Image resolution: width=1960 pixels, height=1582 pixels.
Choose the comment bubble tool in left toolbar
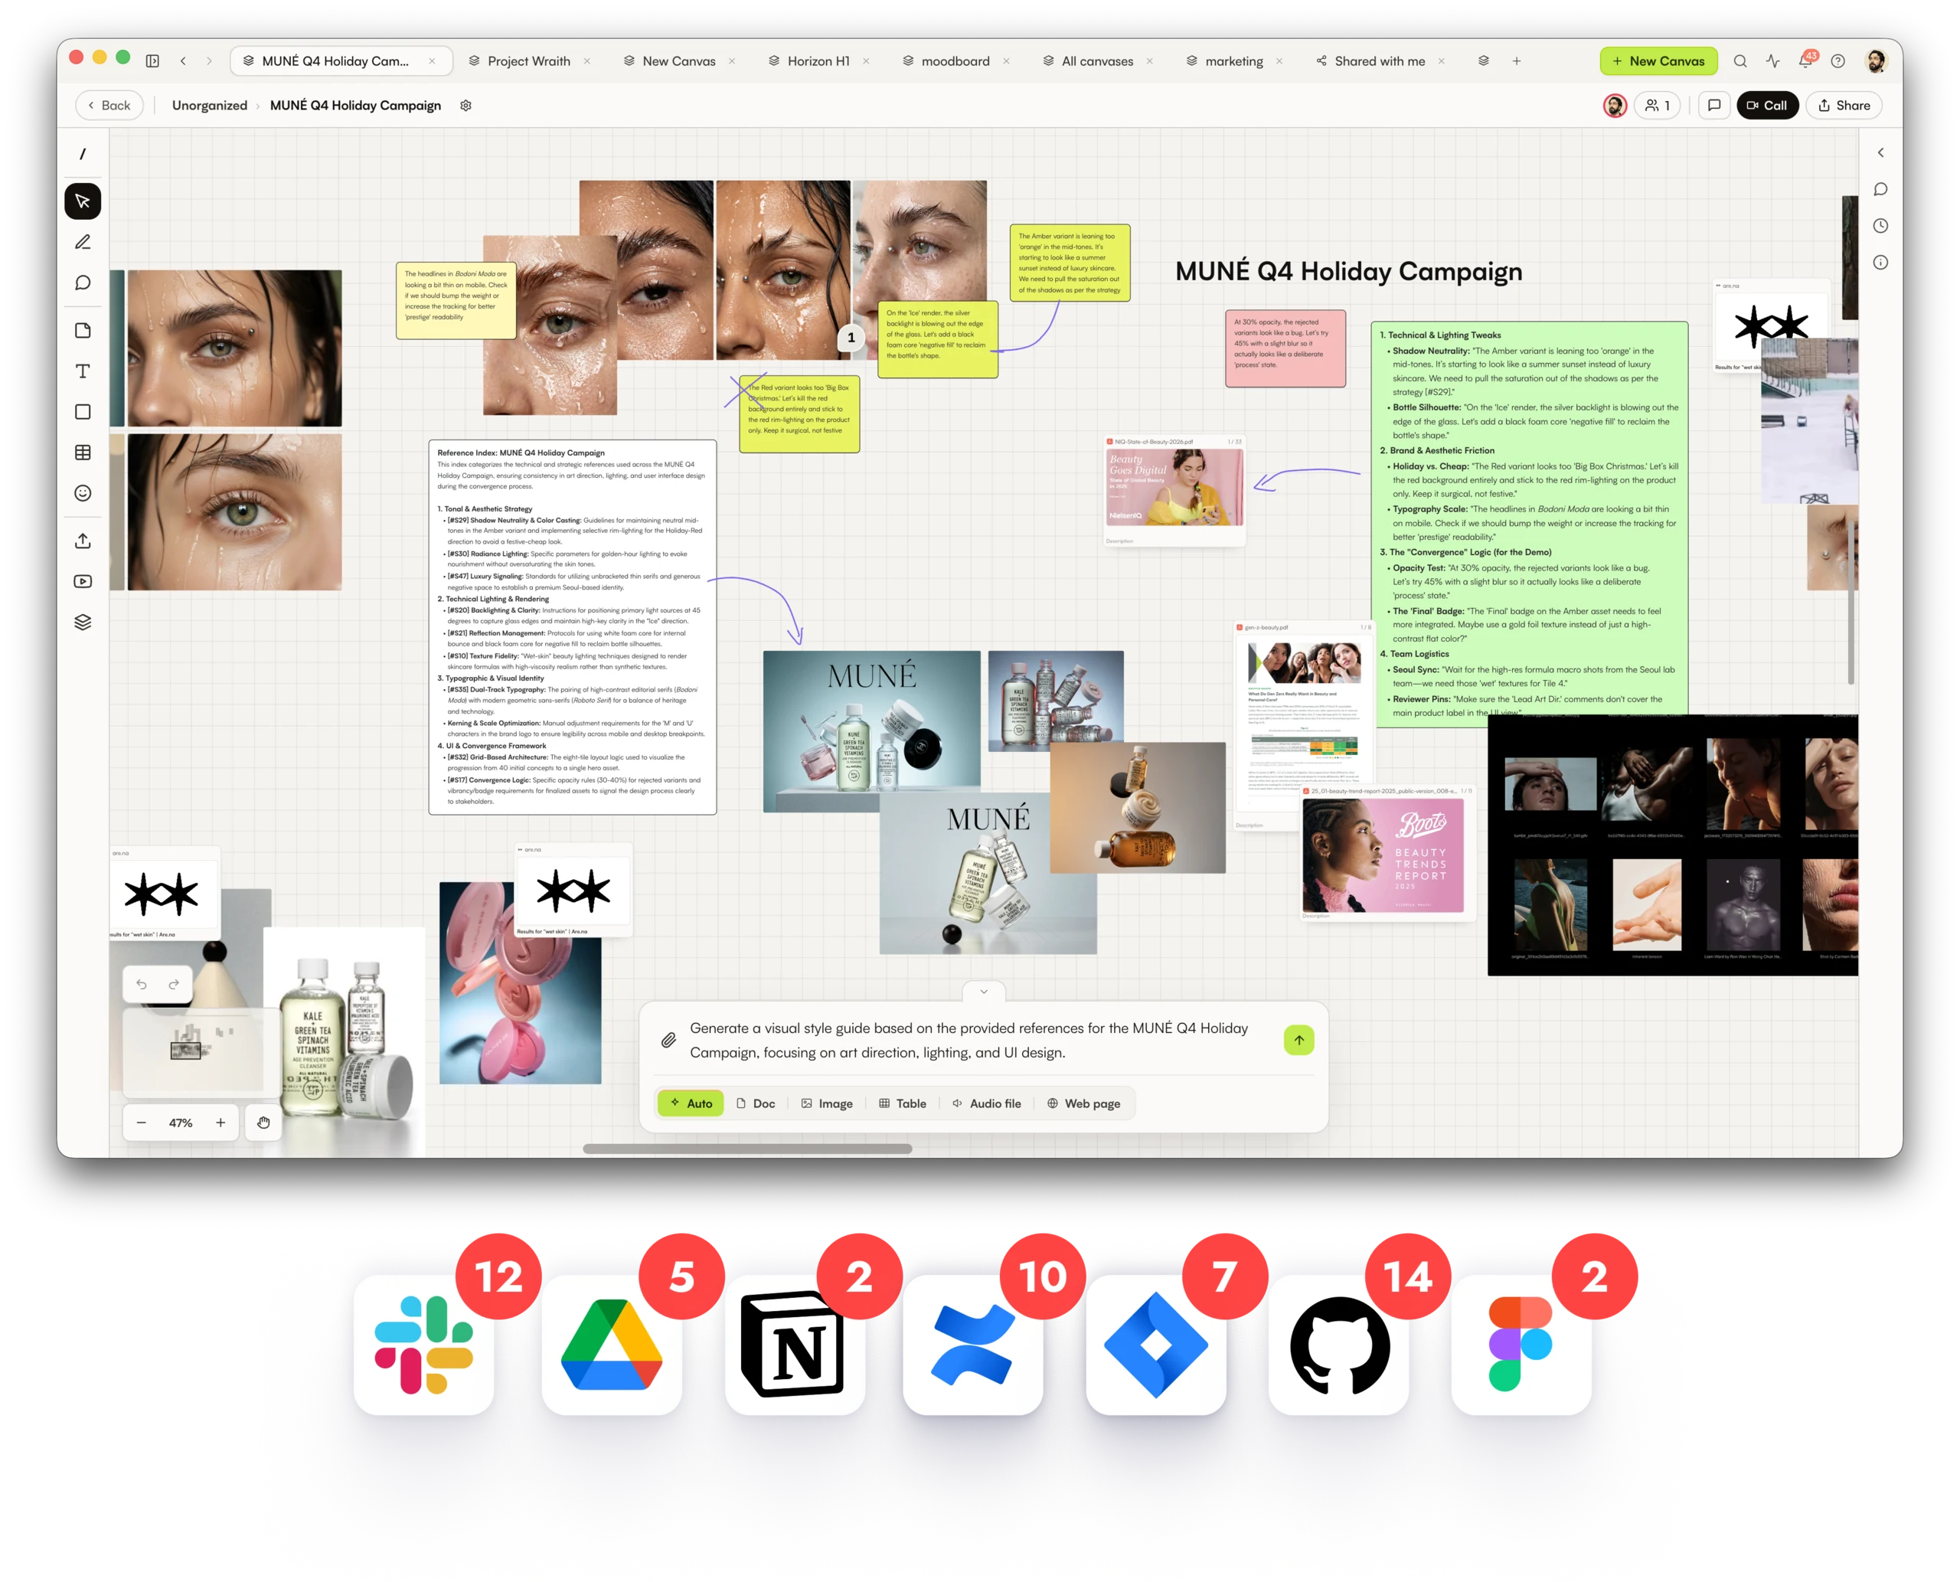83,283
